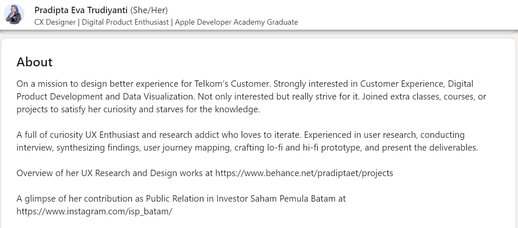Open the Pradipta Eva Trudiyanti profile name
Image resolution: width=518 pixels, height=228 pixels.
click(81, 10)
